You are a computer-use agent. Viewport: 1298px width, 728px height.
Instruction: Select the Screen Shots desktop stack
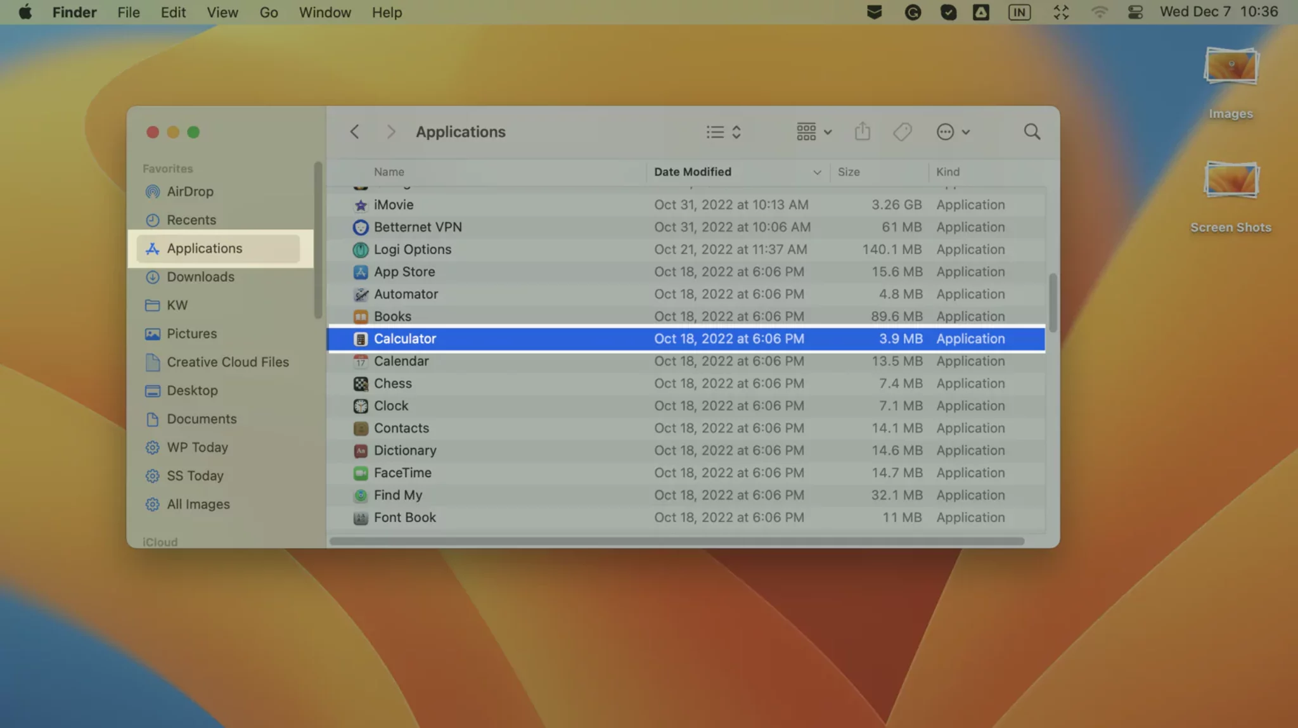coord(1230,196)
